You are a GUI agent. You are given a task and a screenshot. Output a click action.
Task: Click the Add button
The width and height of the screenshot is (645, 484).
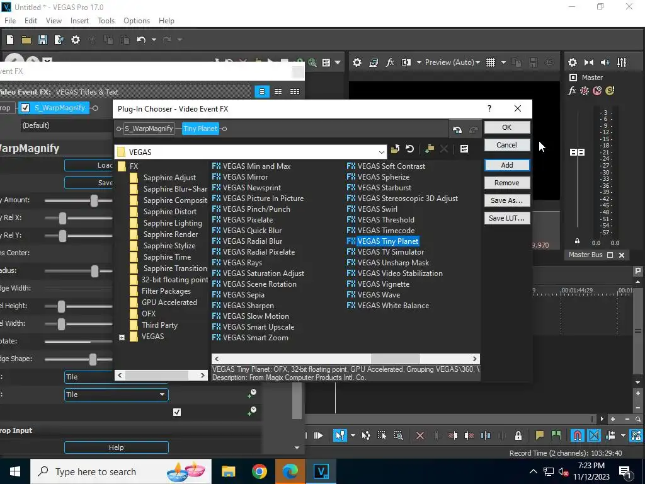tap(507, 165)
